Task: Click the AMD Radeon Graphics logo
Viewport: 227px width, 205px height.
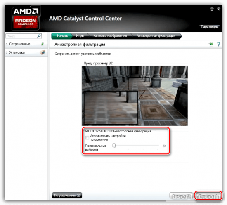Action: [26, 18]
